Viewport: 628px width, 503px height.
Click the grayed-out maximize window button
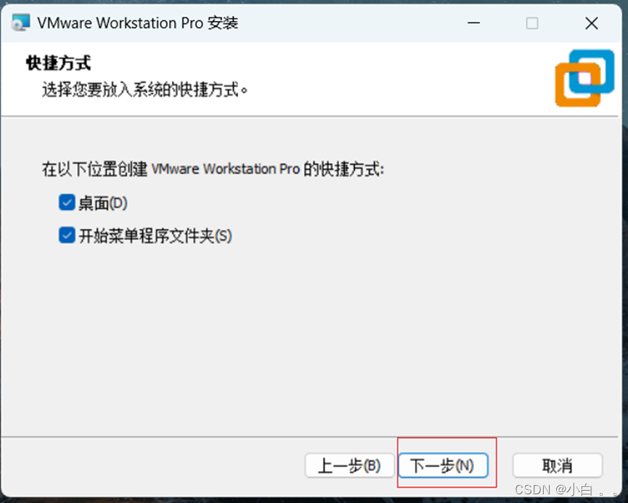click(x=532, y=23)
